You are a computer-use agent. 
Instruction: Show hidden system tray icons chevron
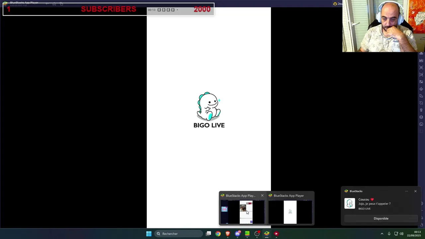coord(382,234)
